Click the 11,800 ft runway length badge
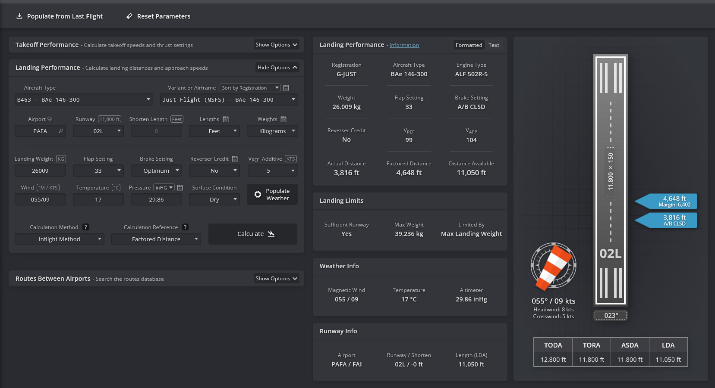 (110, 119)
